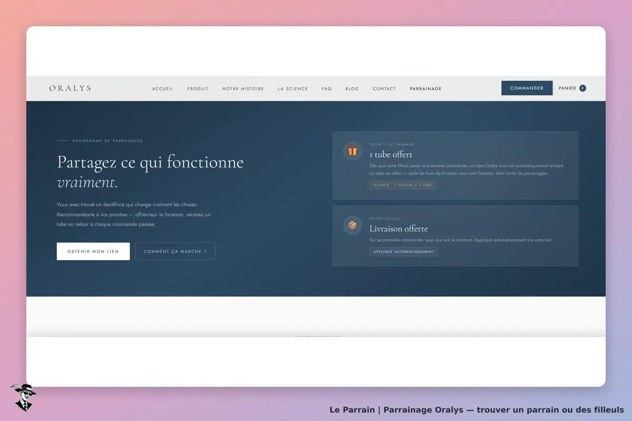Viewport: 632px width, 421px height.
Task: Click the 'Vous — le parrain' label
Action: point(391,144)
